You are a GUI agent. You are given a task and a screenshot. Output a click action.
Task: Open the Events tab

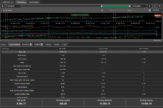point(57,45)
